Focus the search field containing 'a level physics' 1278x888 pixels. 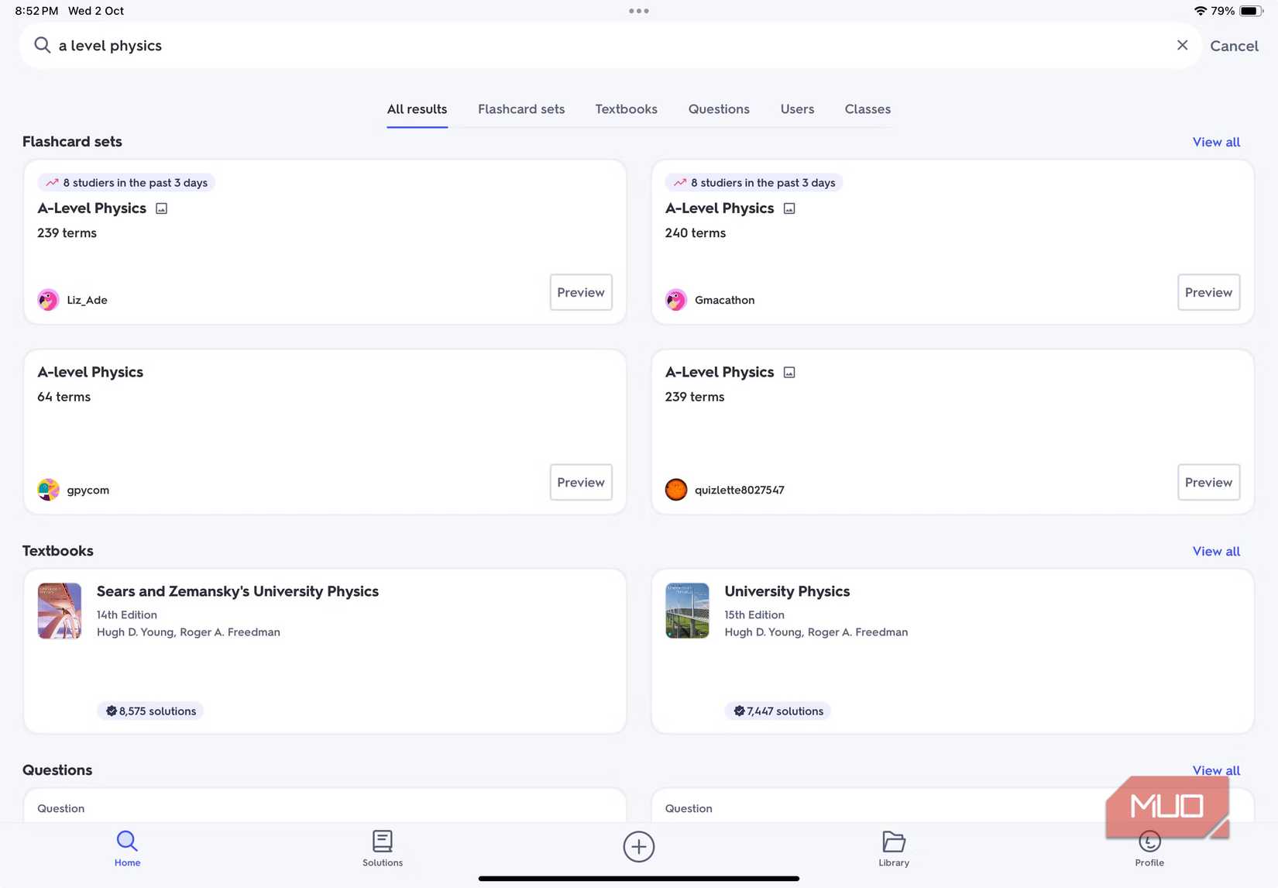[x=610, y=46]
